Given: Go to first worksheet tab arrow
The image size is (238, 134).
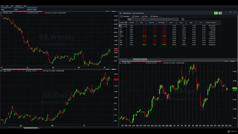Looking at the screenshot, I should [x=120, y=60].
